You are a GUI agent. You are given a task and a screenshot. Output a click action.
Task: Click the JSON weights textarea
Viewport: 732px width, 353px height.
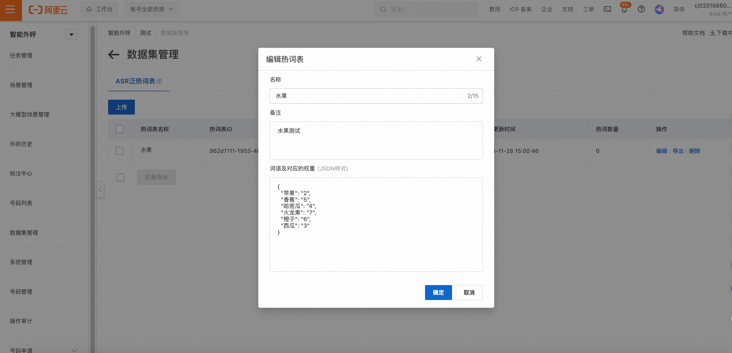[x=376, y=224]
